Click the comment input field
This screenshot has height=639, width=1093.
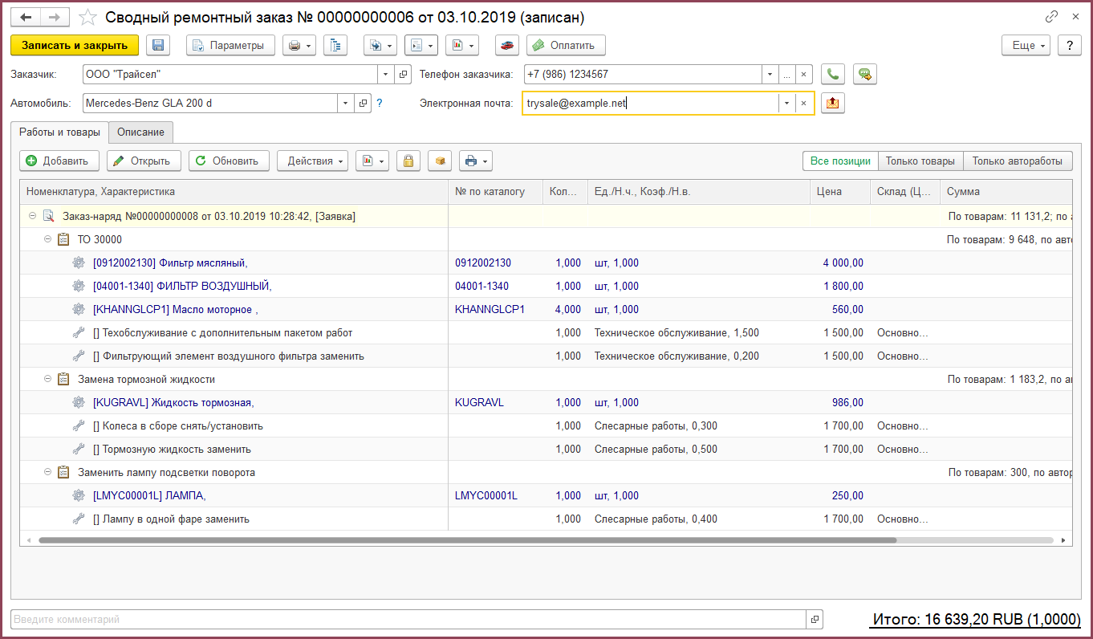(408, 620)
